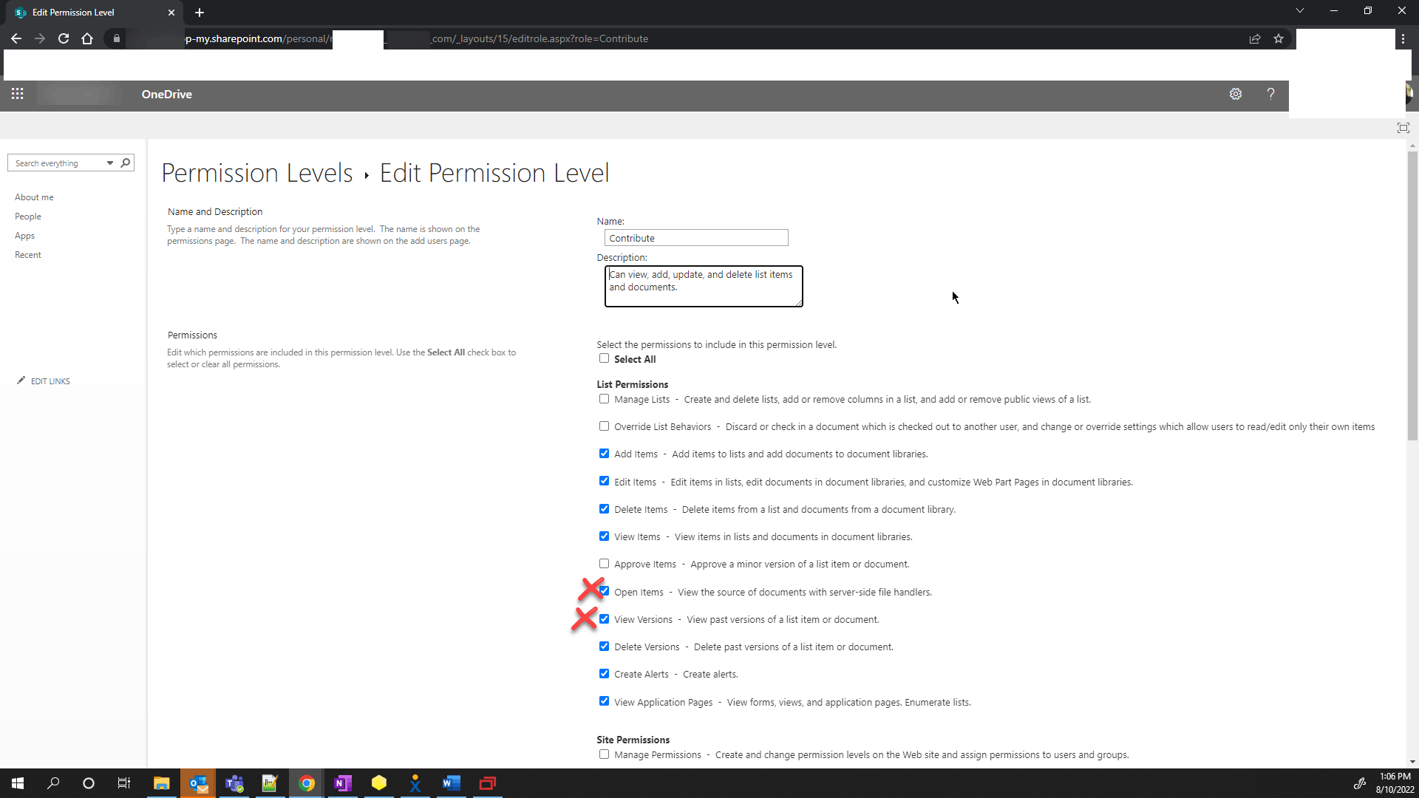Image resolution: width=1419 pixels, height=798 pixels.
Task: Enable Override List Behaviors permission
Action: (604, 426)
